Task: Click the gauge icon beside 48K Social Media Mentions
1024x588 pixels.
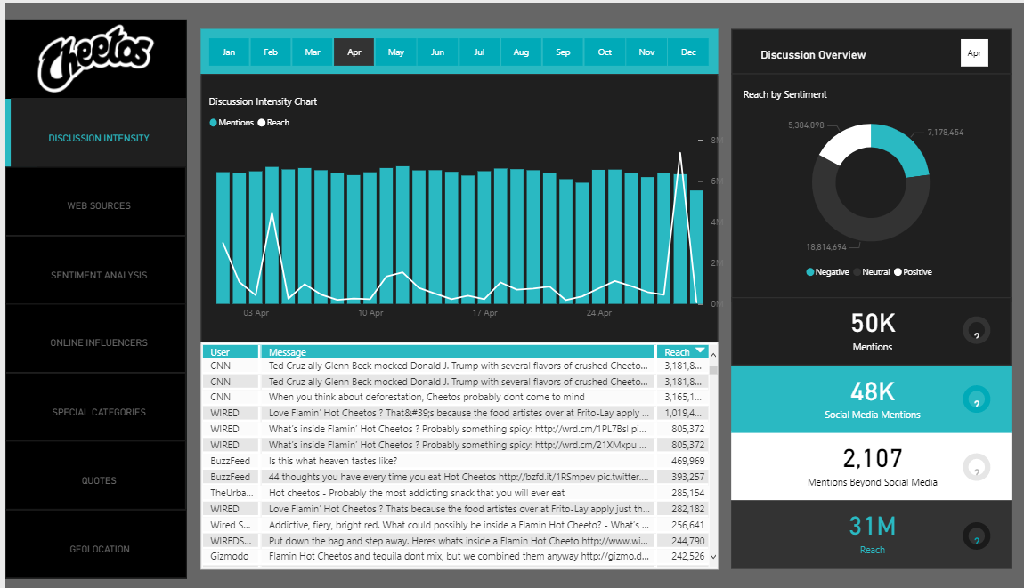Action: 976,399
